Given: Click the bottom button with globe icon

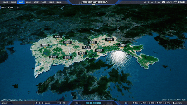Looking at the screenshot, I should click(x=136, y=103).
